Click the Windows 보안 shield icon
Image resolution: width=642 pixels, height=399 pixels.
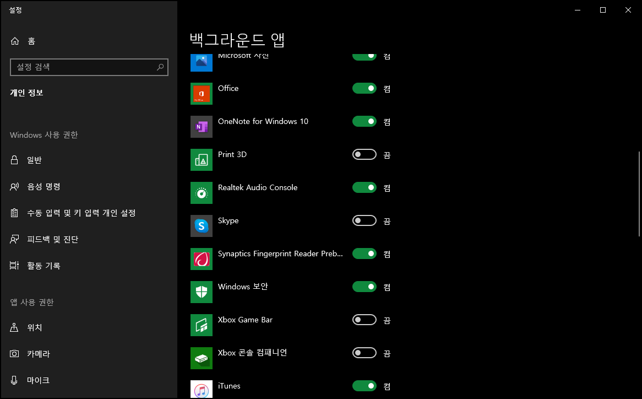(202, 292)
